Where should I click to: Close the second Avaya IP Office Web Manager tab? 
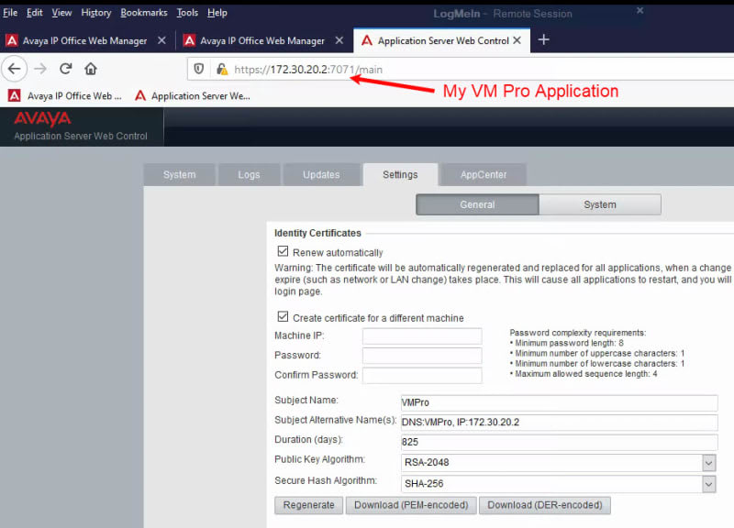pyautogui.click(x=339, y=40)
